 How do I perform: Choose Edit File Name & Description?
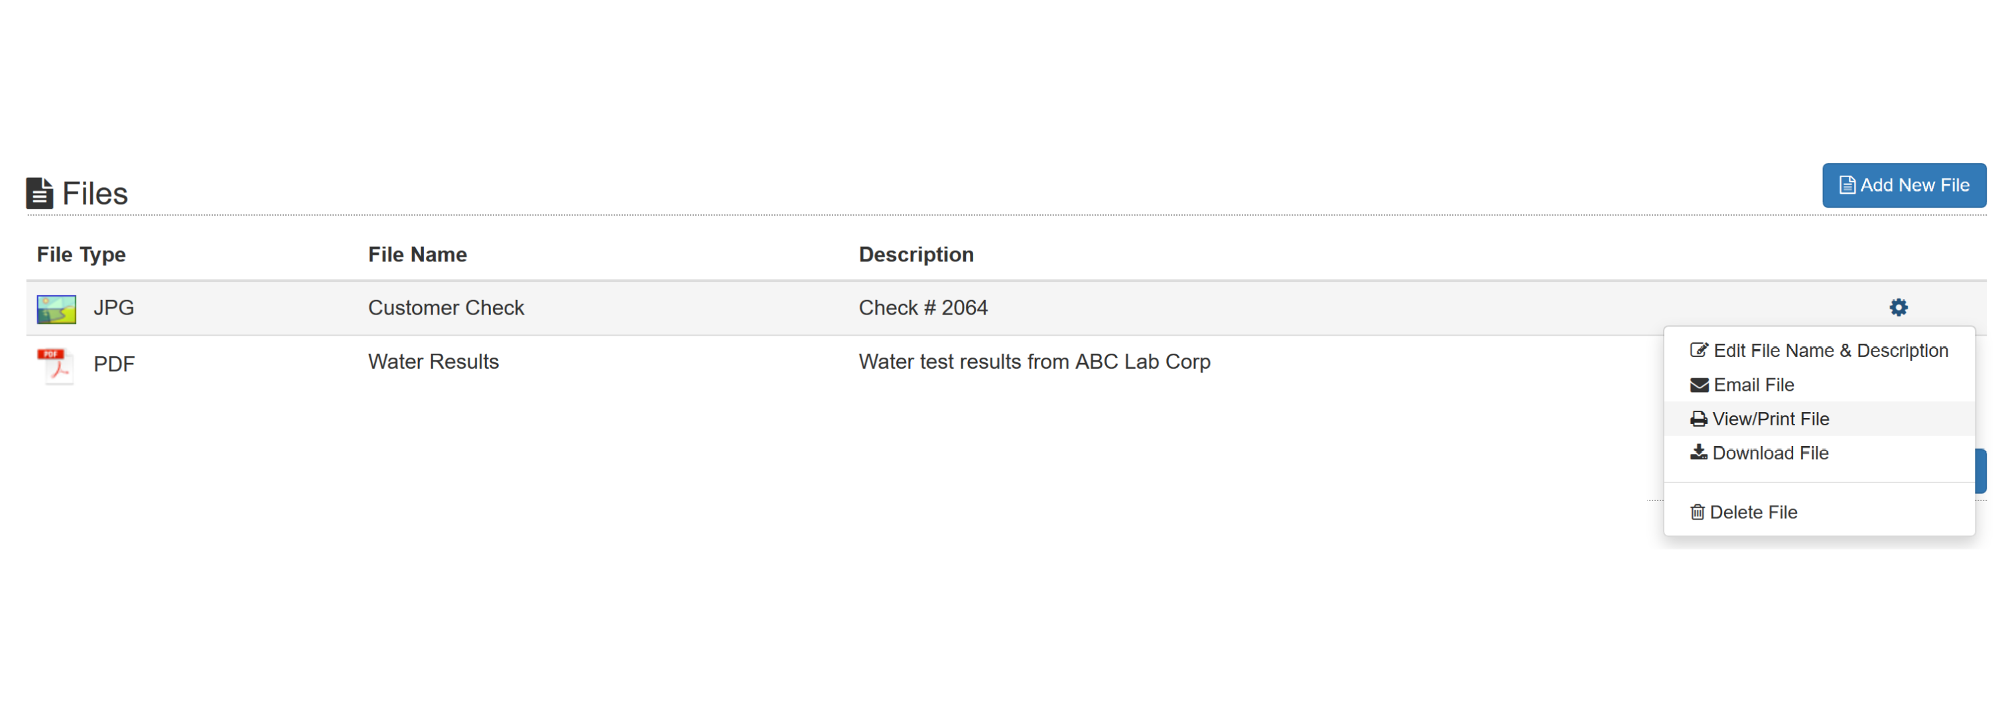(1819, 350)
